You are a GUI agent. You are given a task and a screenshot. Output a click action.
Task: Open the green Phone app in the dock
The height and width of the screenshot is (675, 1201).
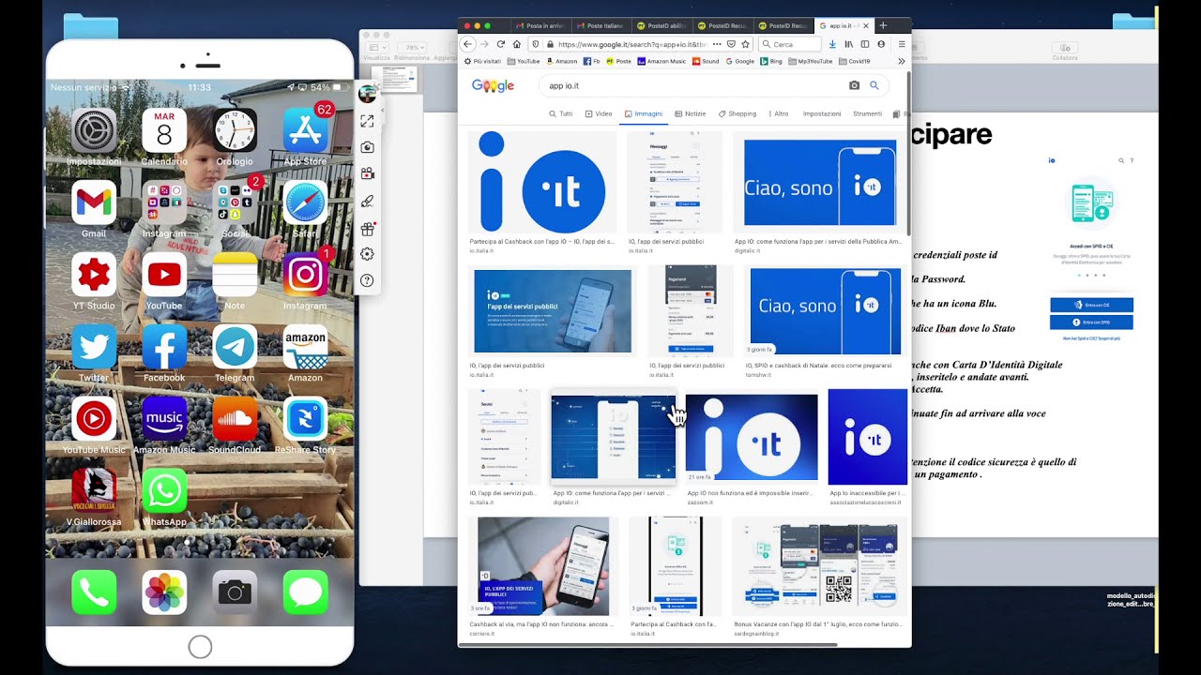pos(94,592)
